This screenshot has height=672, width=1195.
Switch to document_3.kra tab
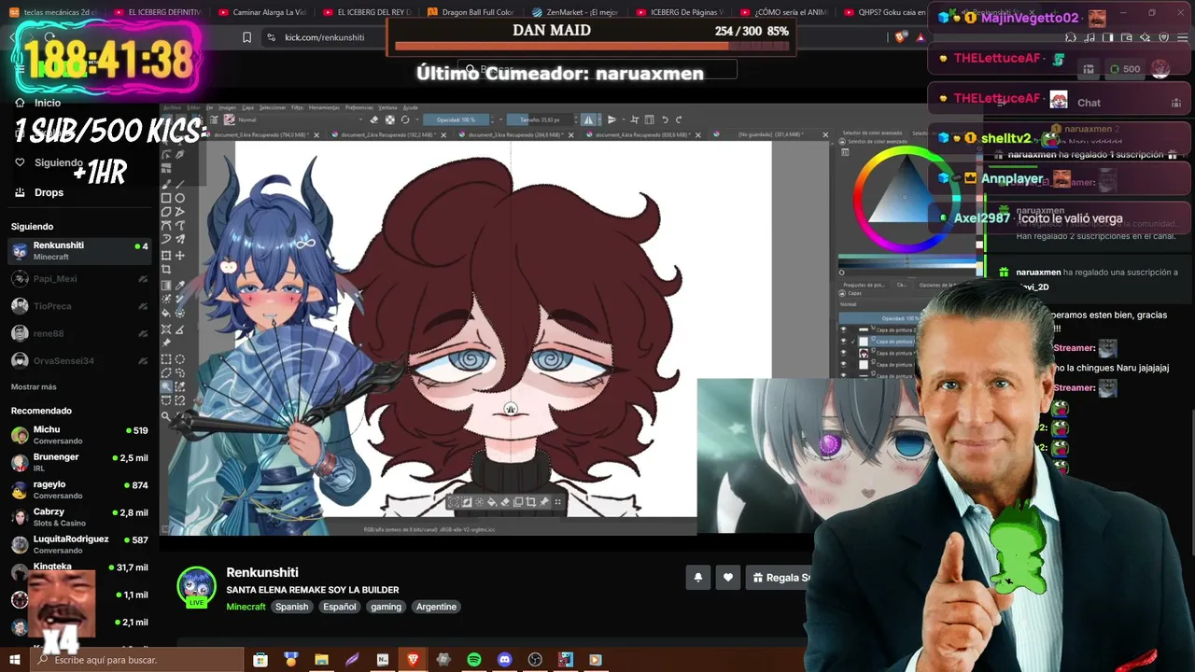pyautogui.click(x=515, y=134)
